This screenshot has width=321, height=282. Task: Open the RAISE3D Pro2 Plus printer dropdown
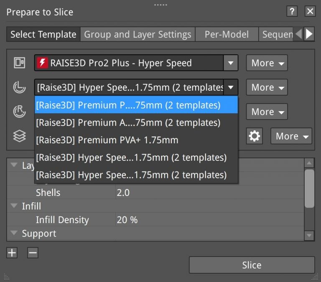[x=136, y=63]
